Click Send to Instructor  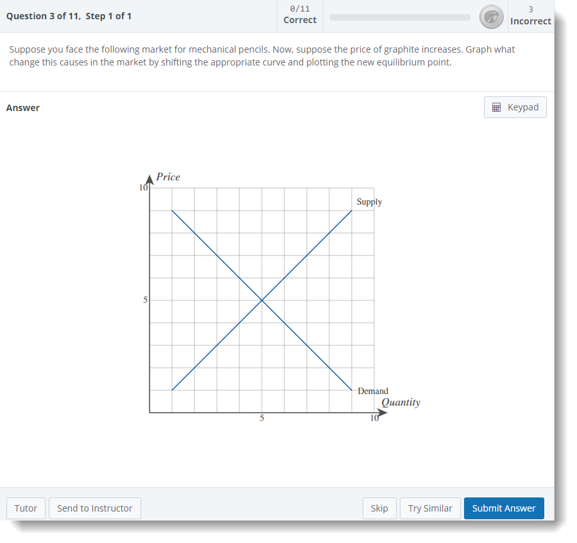(x=95, y=508)
